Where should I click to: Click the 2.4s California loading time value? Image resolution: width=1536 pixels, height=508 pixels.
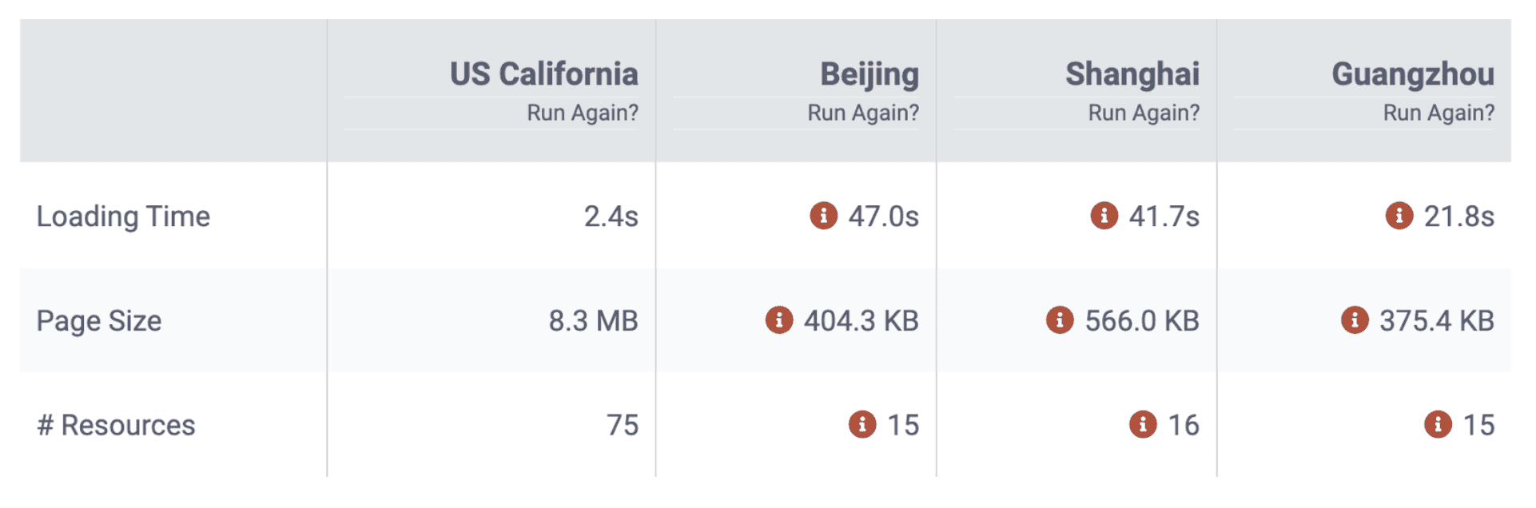pyautogui.click(x=611, y=216)
